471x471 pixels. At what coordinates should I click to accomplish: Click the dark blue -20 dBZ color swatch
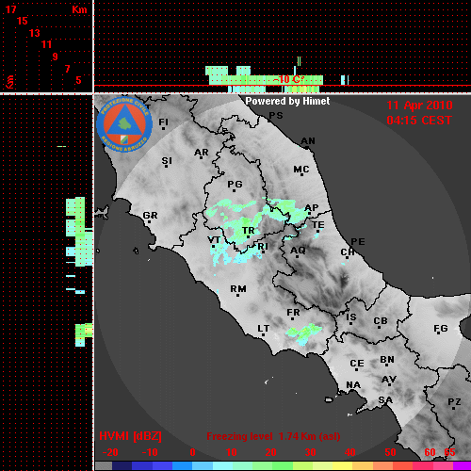point(122,466)
